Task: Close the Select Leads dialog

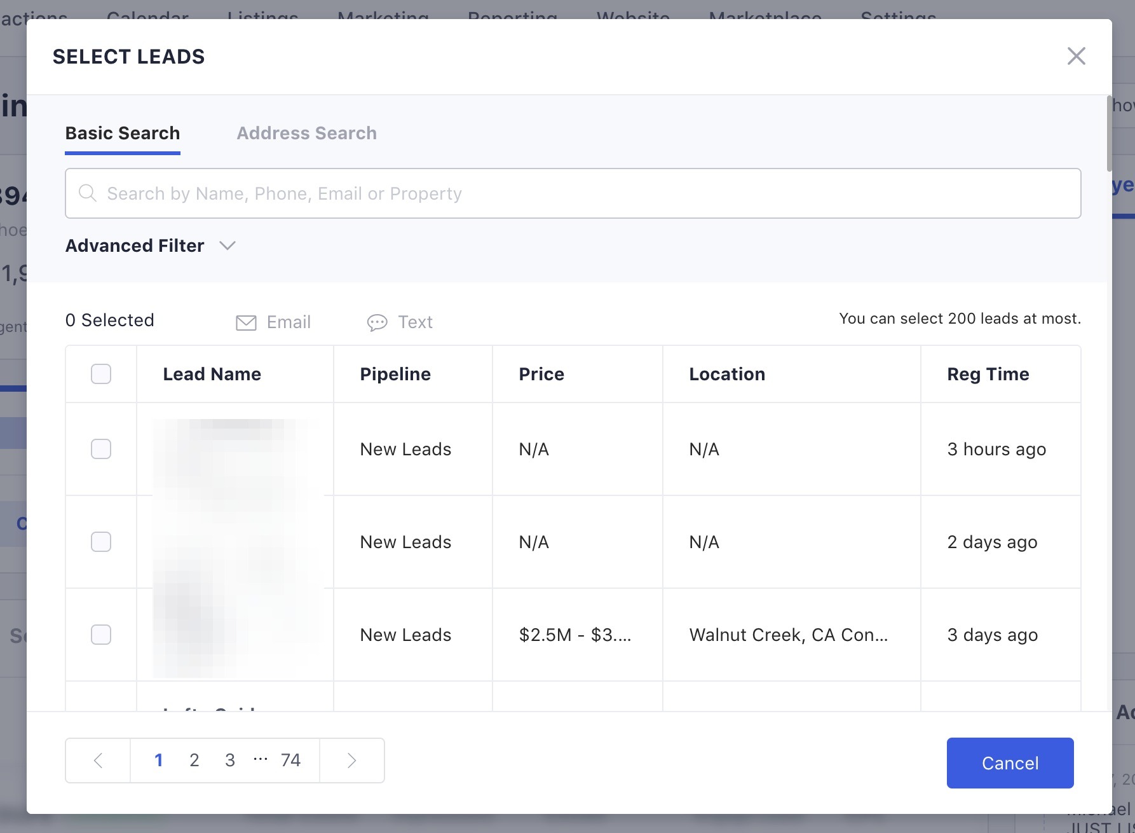Action: [1077, 56]
